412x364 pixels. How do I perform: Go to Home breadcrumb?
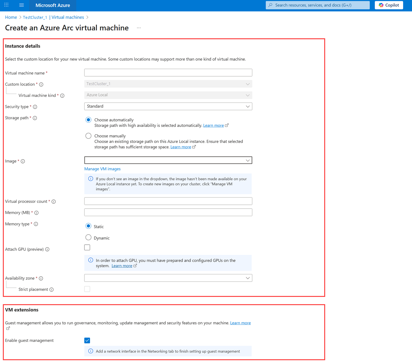pyautogui.click(x=11, y=17)
